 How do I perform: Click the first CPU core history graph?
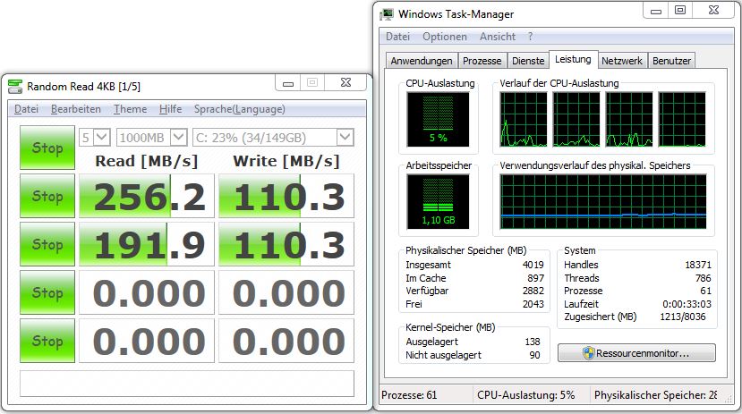pyautogui.click(x=524, y=120)
